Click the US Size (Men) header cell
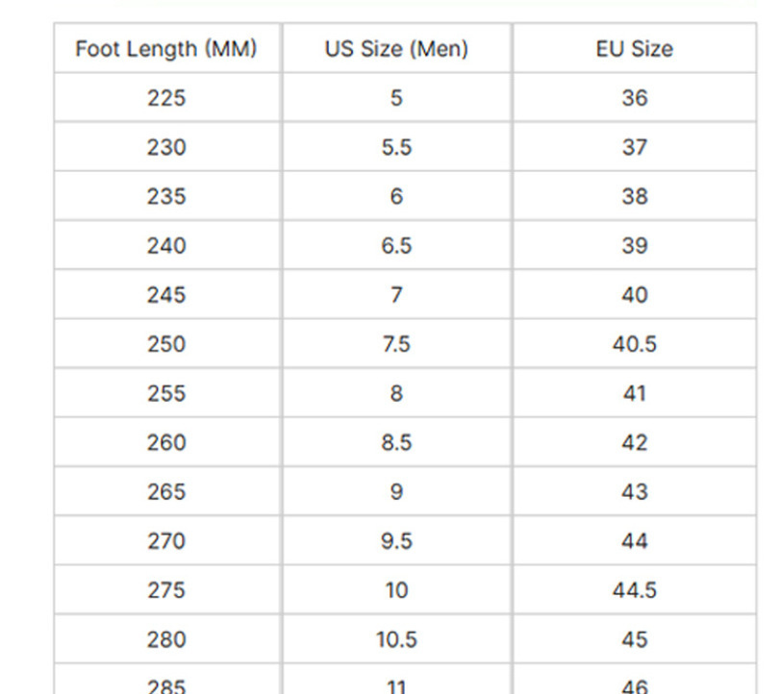 396,49
